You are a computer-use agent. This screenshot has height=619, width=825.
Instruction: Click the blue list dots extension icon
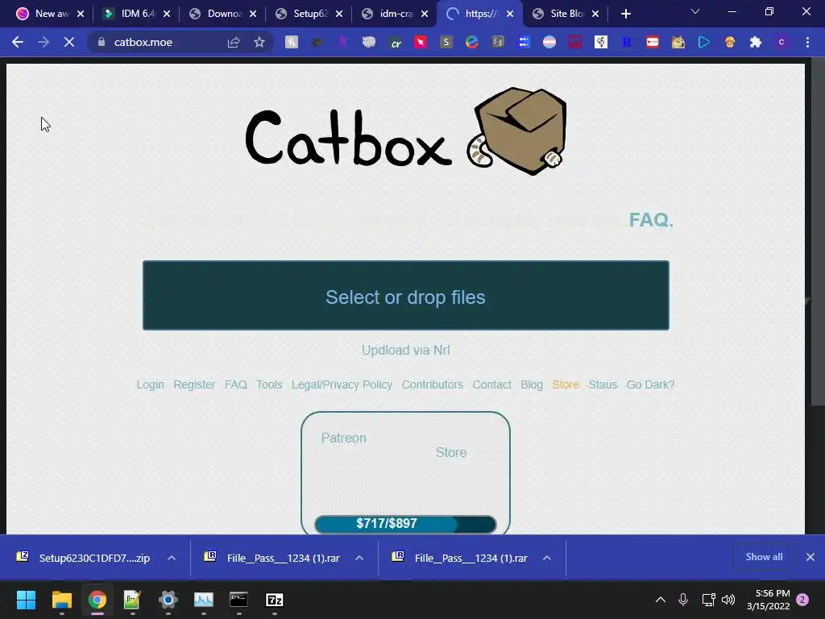(x=524, y=42)
